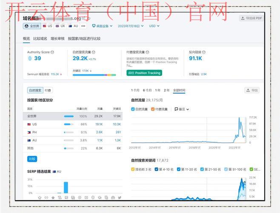
Task: Click the 前往 Position Tracking button
Action: tap(144, 73)
